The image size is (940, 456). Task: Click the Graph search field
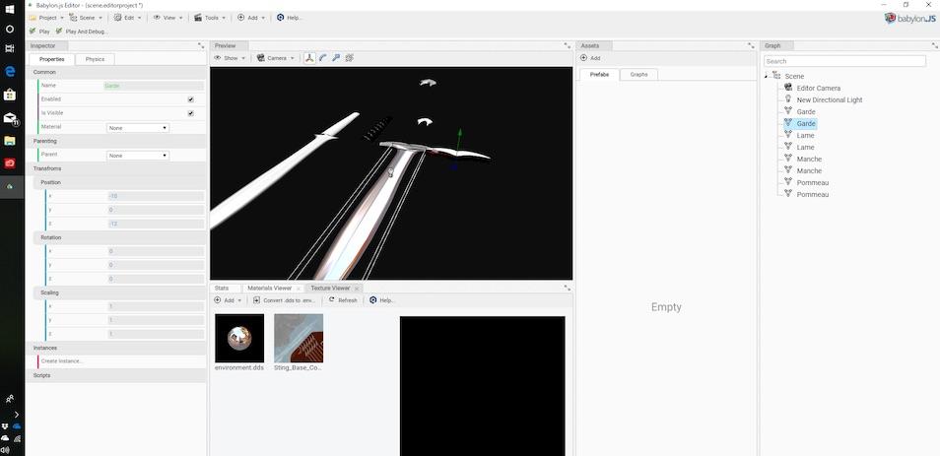[844, 61]
